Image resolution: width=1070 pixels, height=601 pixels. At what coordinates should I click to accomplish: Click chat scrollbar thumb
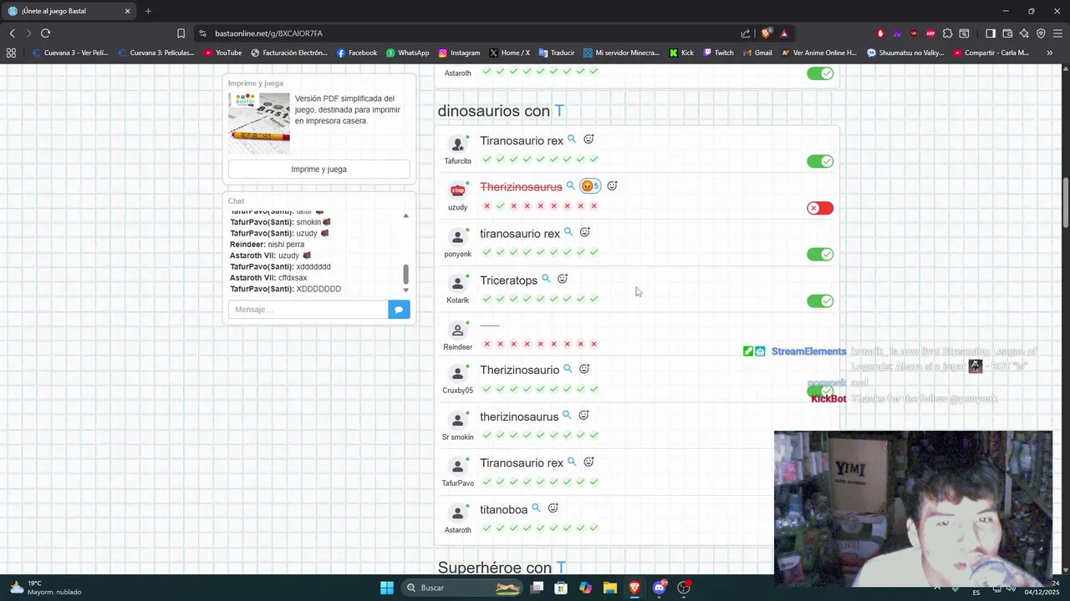click(406, 274)
